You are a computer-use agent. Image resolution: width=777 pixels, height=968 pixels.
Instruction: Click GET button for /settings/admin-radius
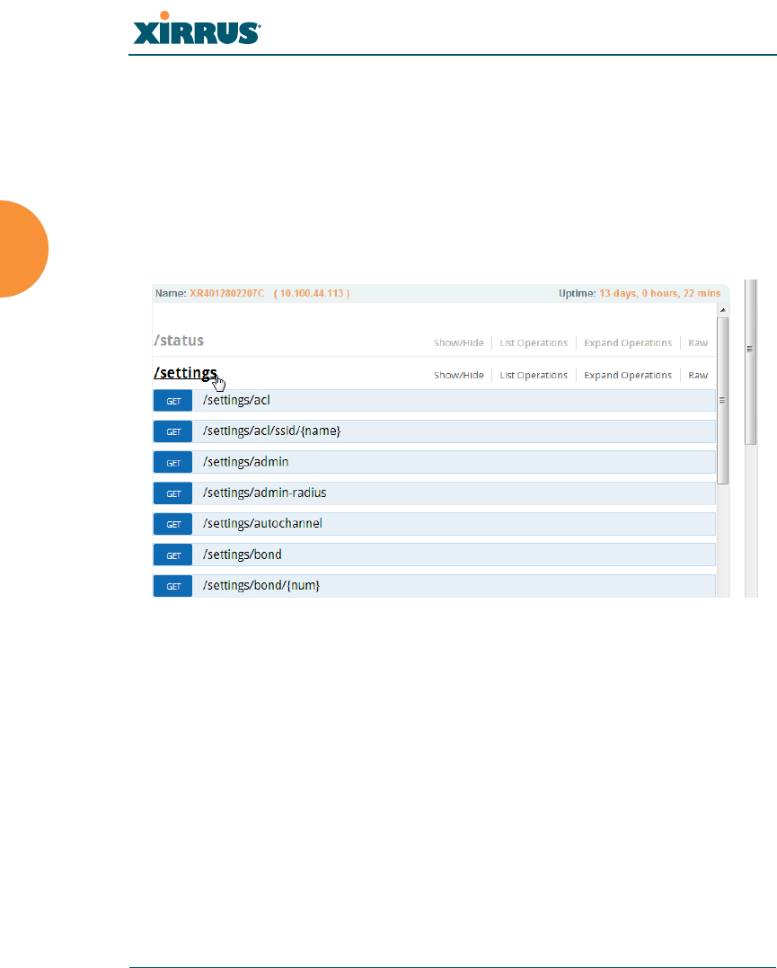tap(172, 493)
